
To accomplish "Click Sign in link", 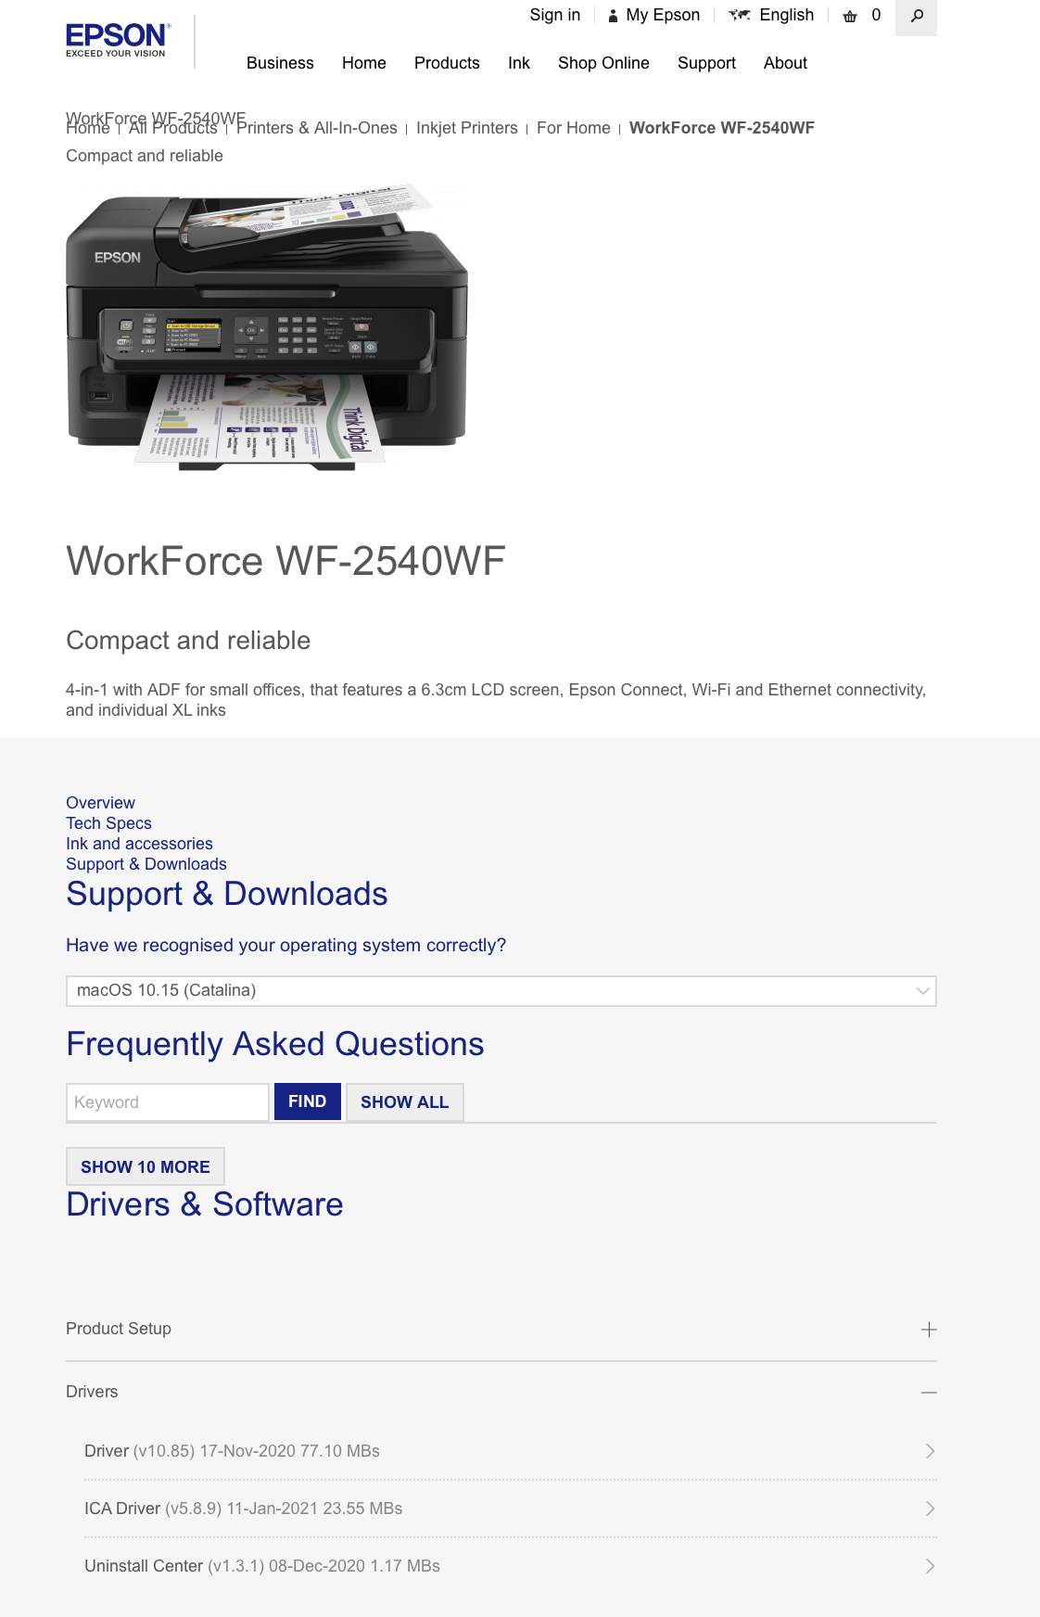I will [554, 15].
